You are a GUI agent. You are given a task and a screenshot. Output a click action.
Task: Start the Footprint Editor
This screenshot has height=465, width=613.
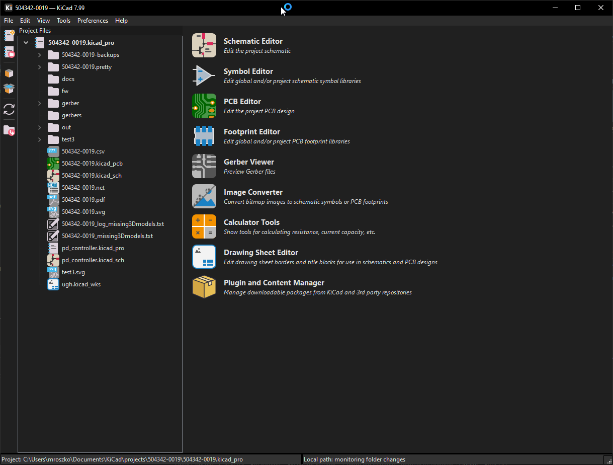(252, 131)
